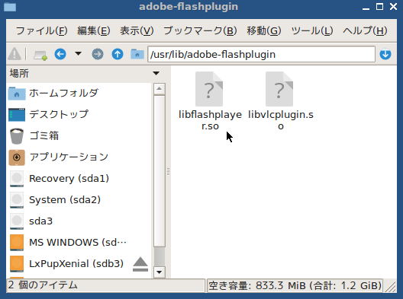
Task: Close the adobe-flashplugin window
Action: click(394, 7)
